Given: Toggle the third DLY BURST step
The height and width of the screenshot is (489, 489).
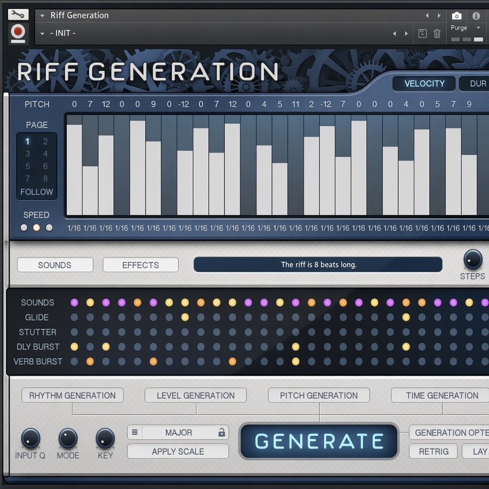Looking at the screenshot, I should pos(106,347).
